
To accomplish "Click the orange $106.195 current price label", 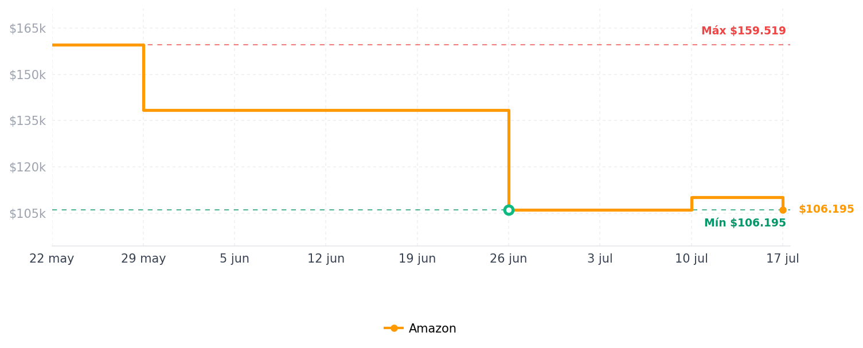I will [826, 209].
